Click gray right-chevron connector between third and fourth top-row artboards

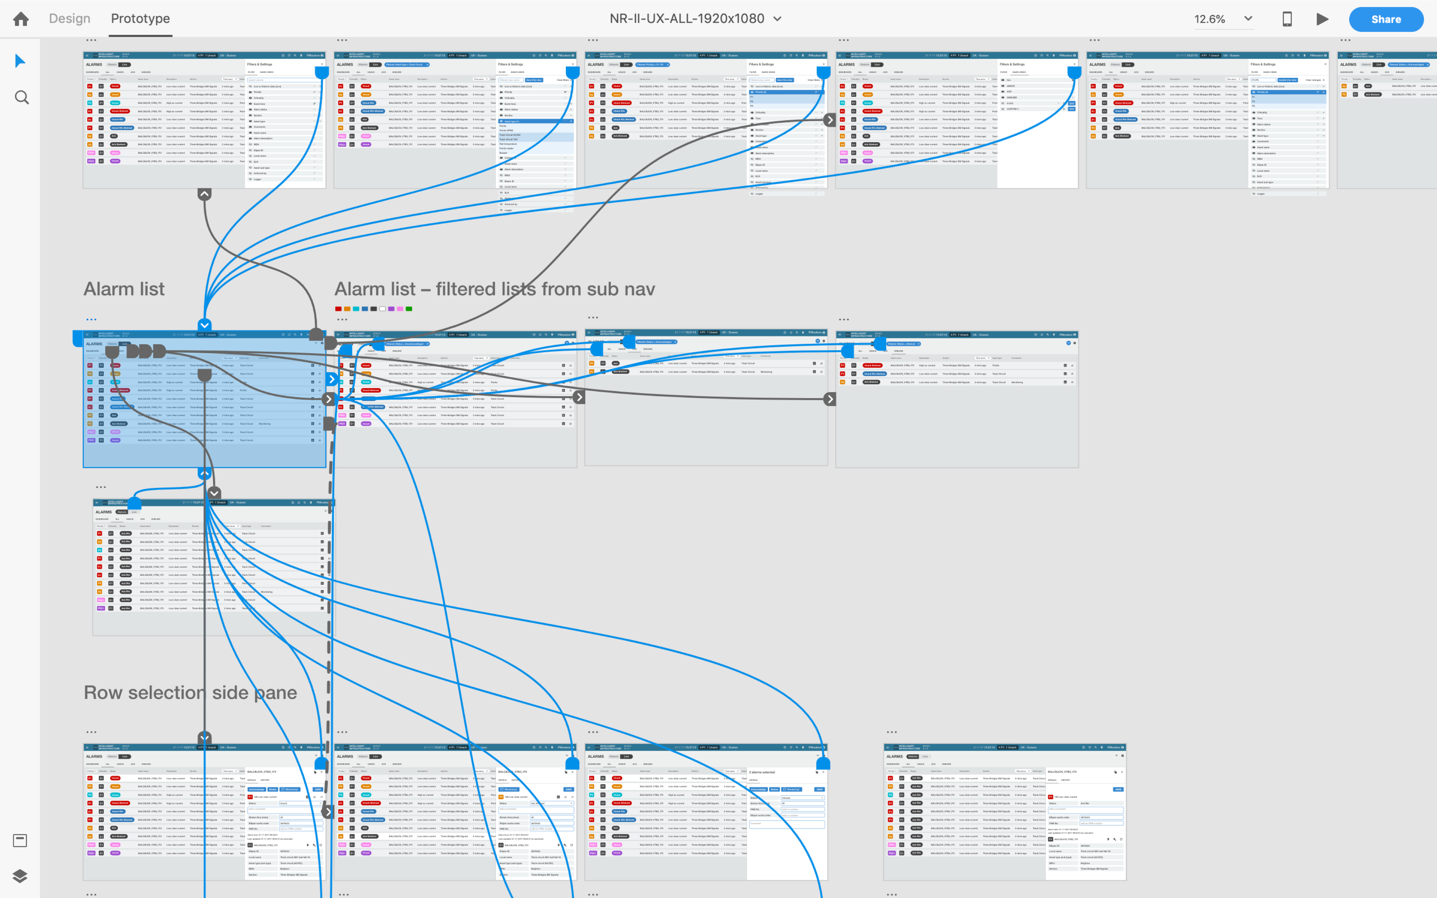click(830, 120)
